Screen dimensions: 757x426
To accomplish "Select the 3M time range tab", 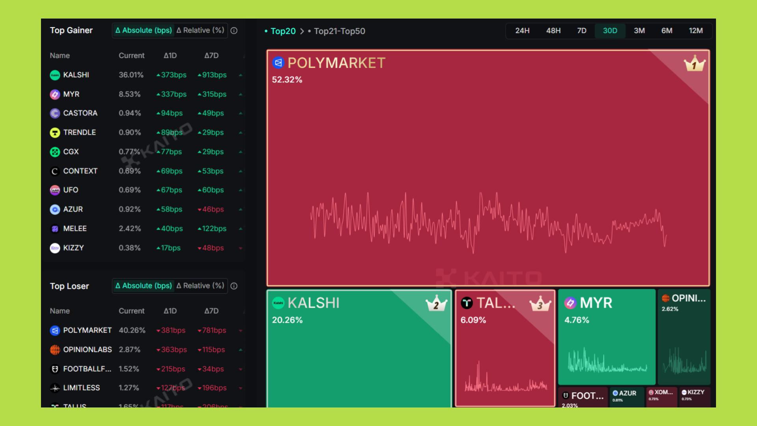I will point(639,31).
